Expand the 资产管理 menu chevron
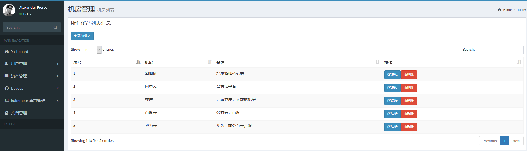The height and width of the screenshot is (151, 527). point(58,76)
